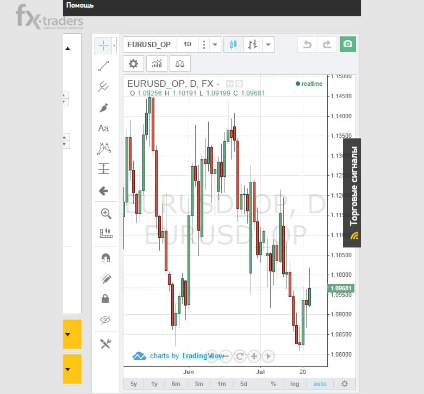The width and height of the screenshot is (424, 394).
Task: Open the interval dropdown arrow
Action: tap(215, 45)
